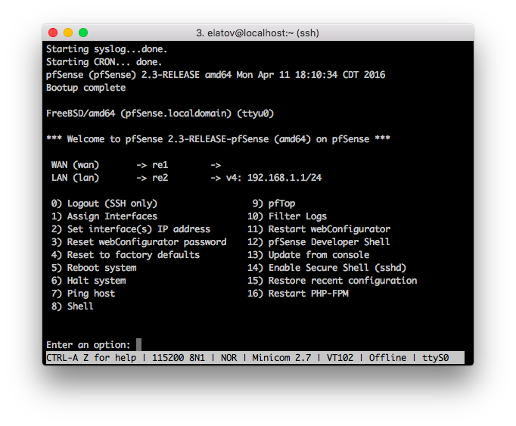Click menu option '6) Halt system'
The width and height of the screenshot is (516, 426).
coord(89,281)
